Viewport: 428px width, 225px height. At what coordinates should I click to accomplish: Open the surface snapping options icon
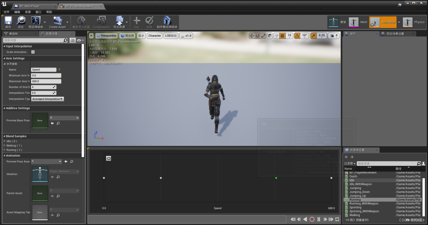(x=276, y=36)
